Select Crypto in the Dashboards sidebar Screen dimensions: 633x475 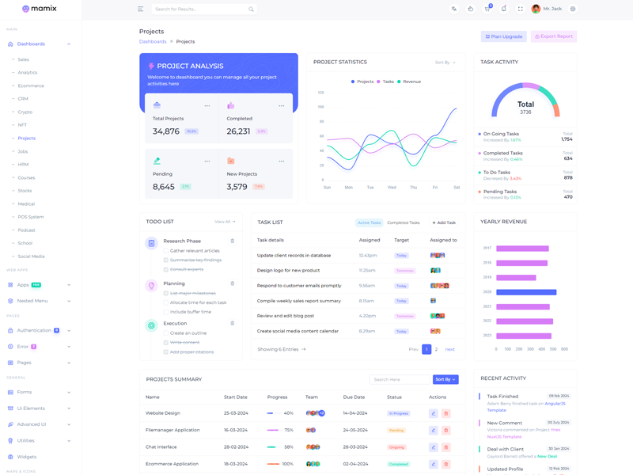click(25, 112)
